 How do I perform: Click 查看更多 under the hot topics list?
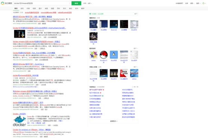[114, 121]
